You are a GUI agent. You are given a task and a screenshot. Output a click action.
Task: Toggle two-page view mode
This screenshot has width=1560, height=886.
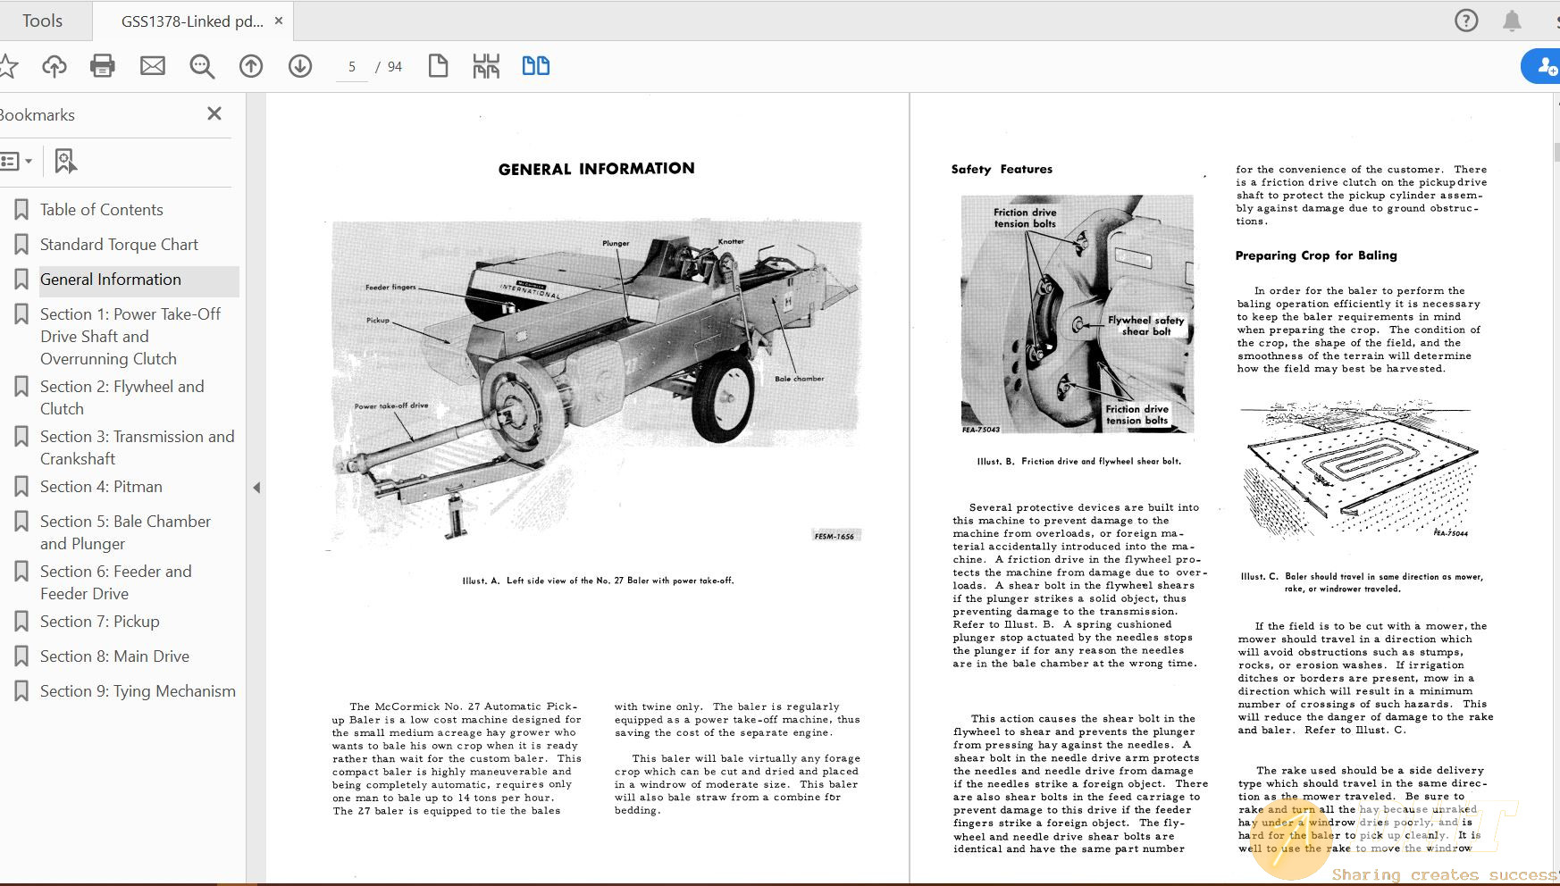tap(536, 66)
